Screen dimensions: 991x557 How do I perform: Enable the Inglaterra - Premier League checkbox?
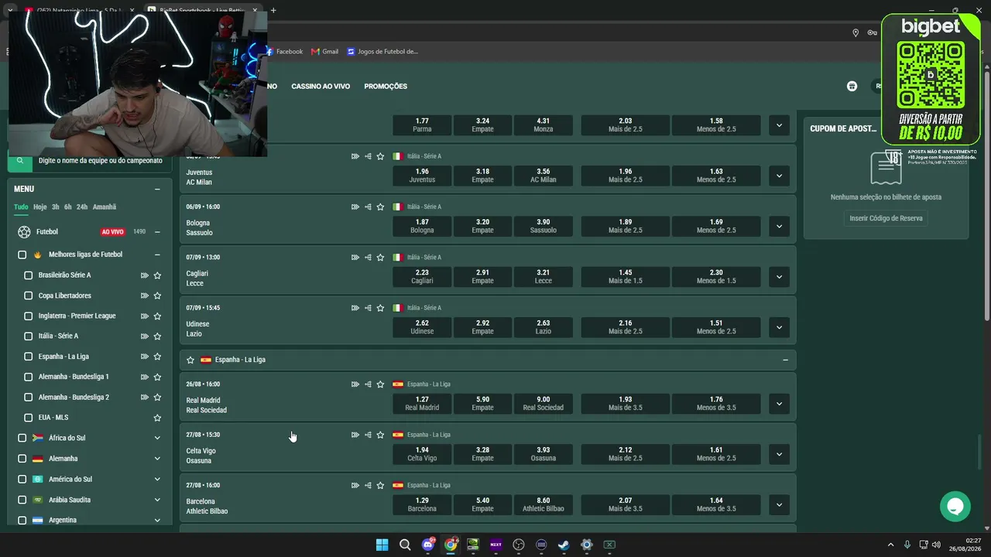pyautogui.click(x=29, y=316)
